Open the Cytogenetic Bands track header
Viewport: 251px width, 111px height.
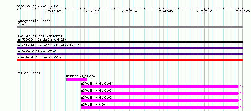pyautogui.click(x=34, y=21)
